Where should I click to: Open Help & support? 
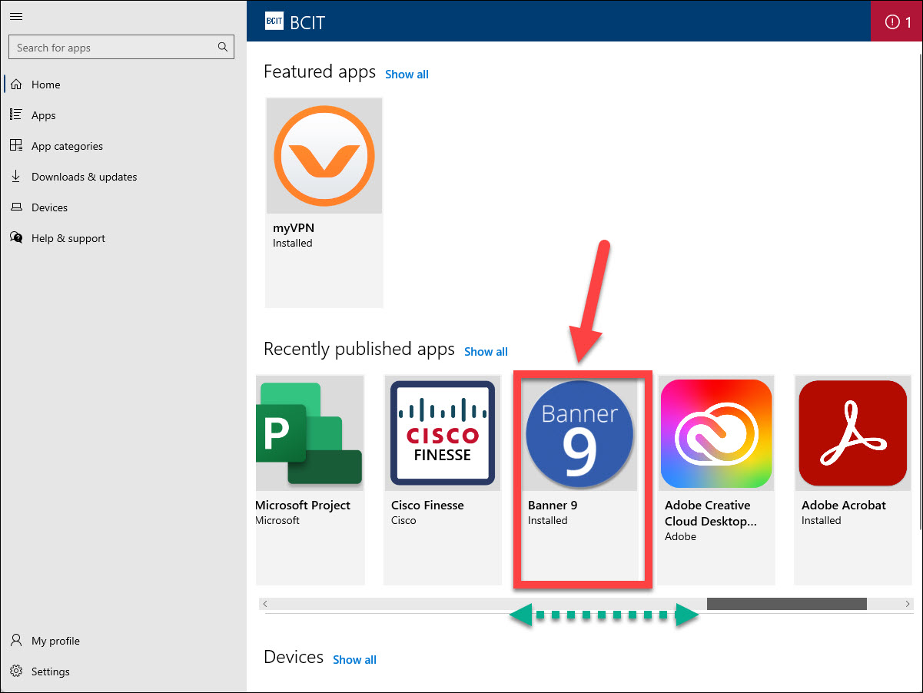[68, 237]
